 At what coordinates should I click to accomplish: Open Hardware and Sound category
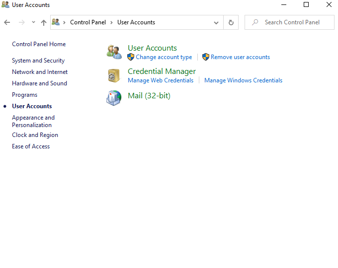tap(39, 83)
